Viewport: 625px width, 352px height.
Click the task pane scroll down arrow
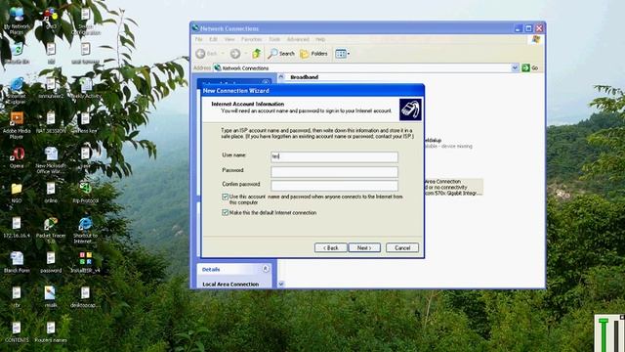281,285
